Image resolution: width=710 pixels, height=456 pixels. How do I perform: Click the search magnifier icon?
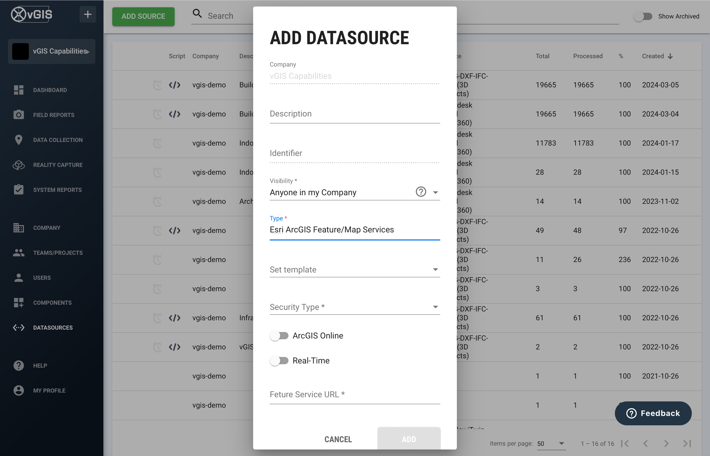[x=197, y=14]
